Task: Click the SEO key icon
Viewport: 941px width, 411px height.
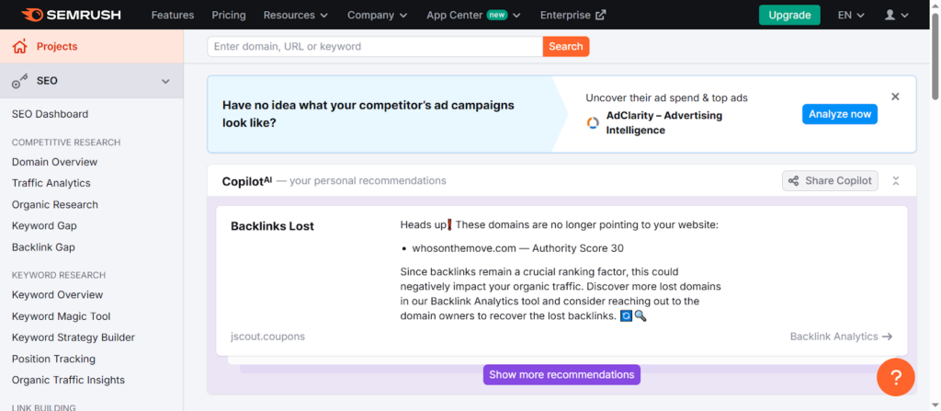Action: (x=20, y=81)
